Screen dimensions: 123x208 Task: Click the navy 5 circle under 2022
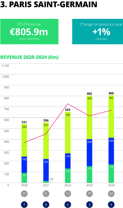68,205
